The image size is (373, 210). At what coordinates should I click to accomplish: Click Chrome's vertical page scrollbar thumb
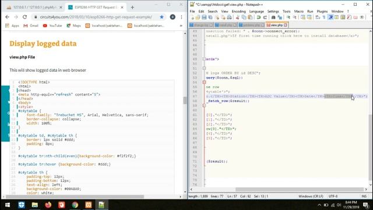(185, 100)
